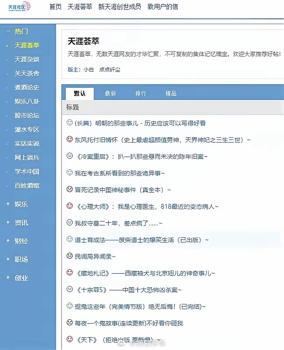Switch to the 最新 tab

110,93
